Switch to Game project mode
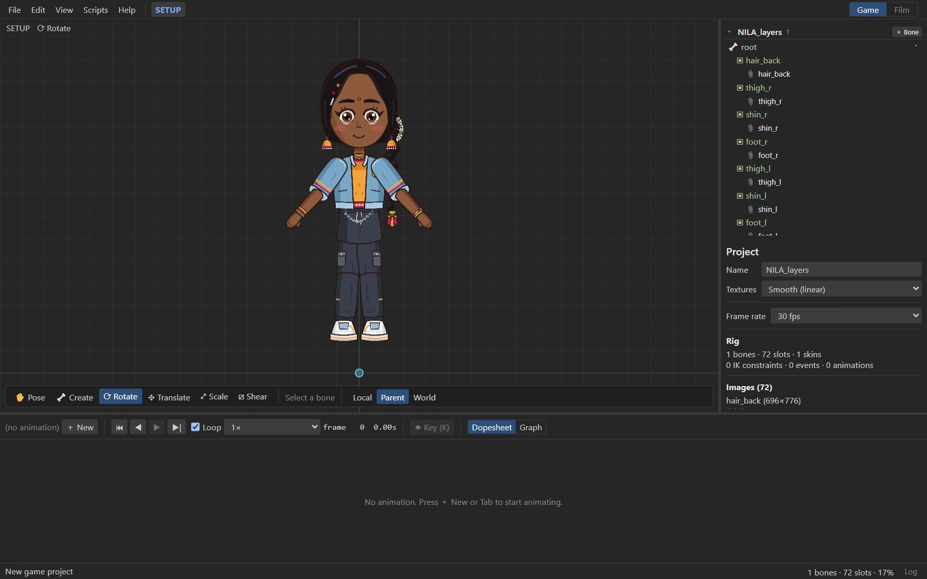Screen dimensions: 927x579 tap(868, 10)
